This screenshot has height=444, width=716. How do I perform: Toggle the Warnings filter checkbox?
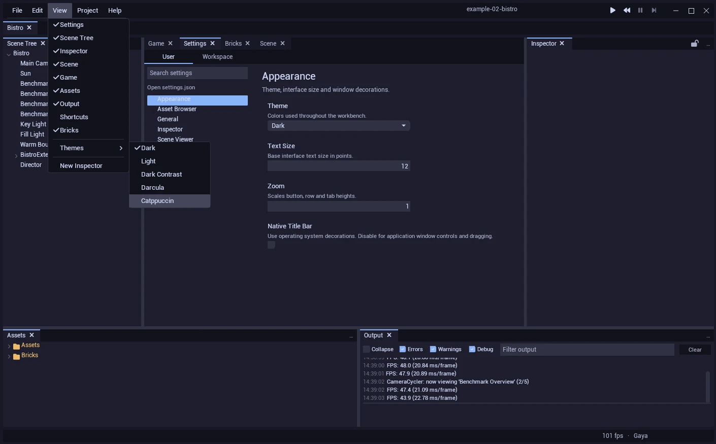[x=433, y=349]
